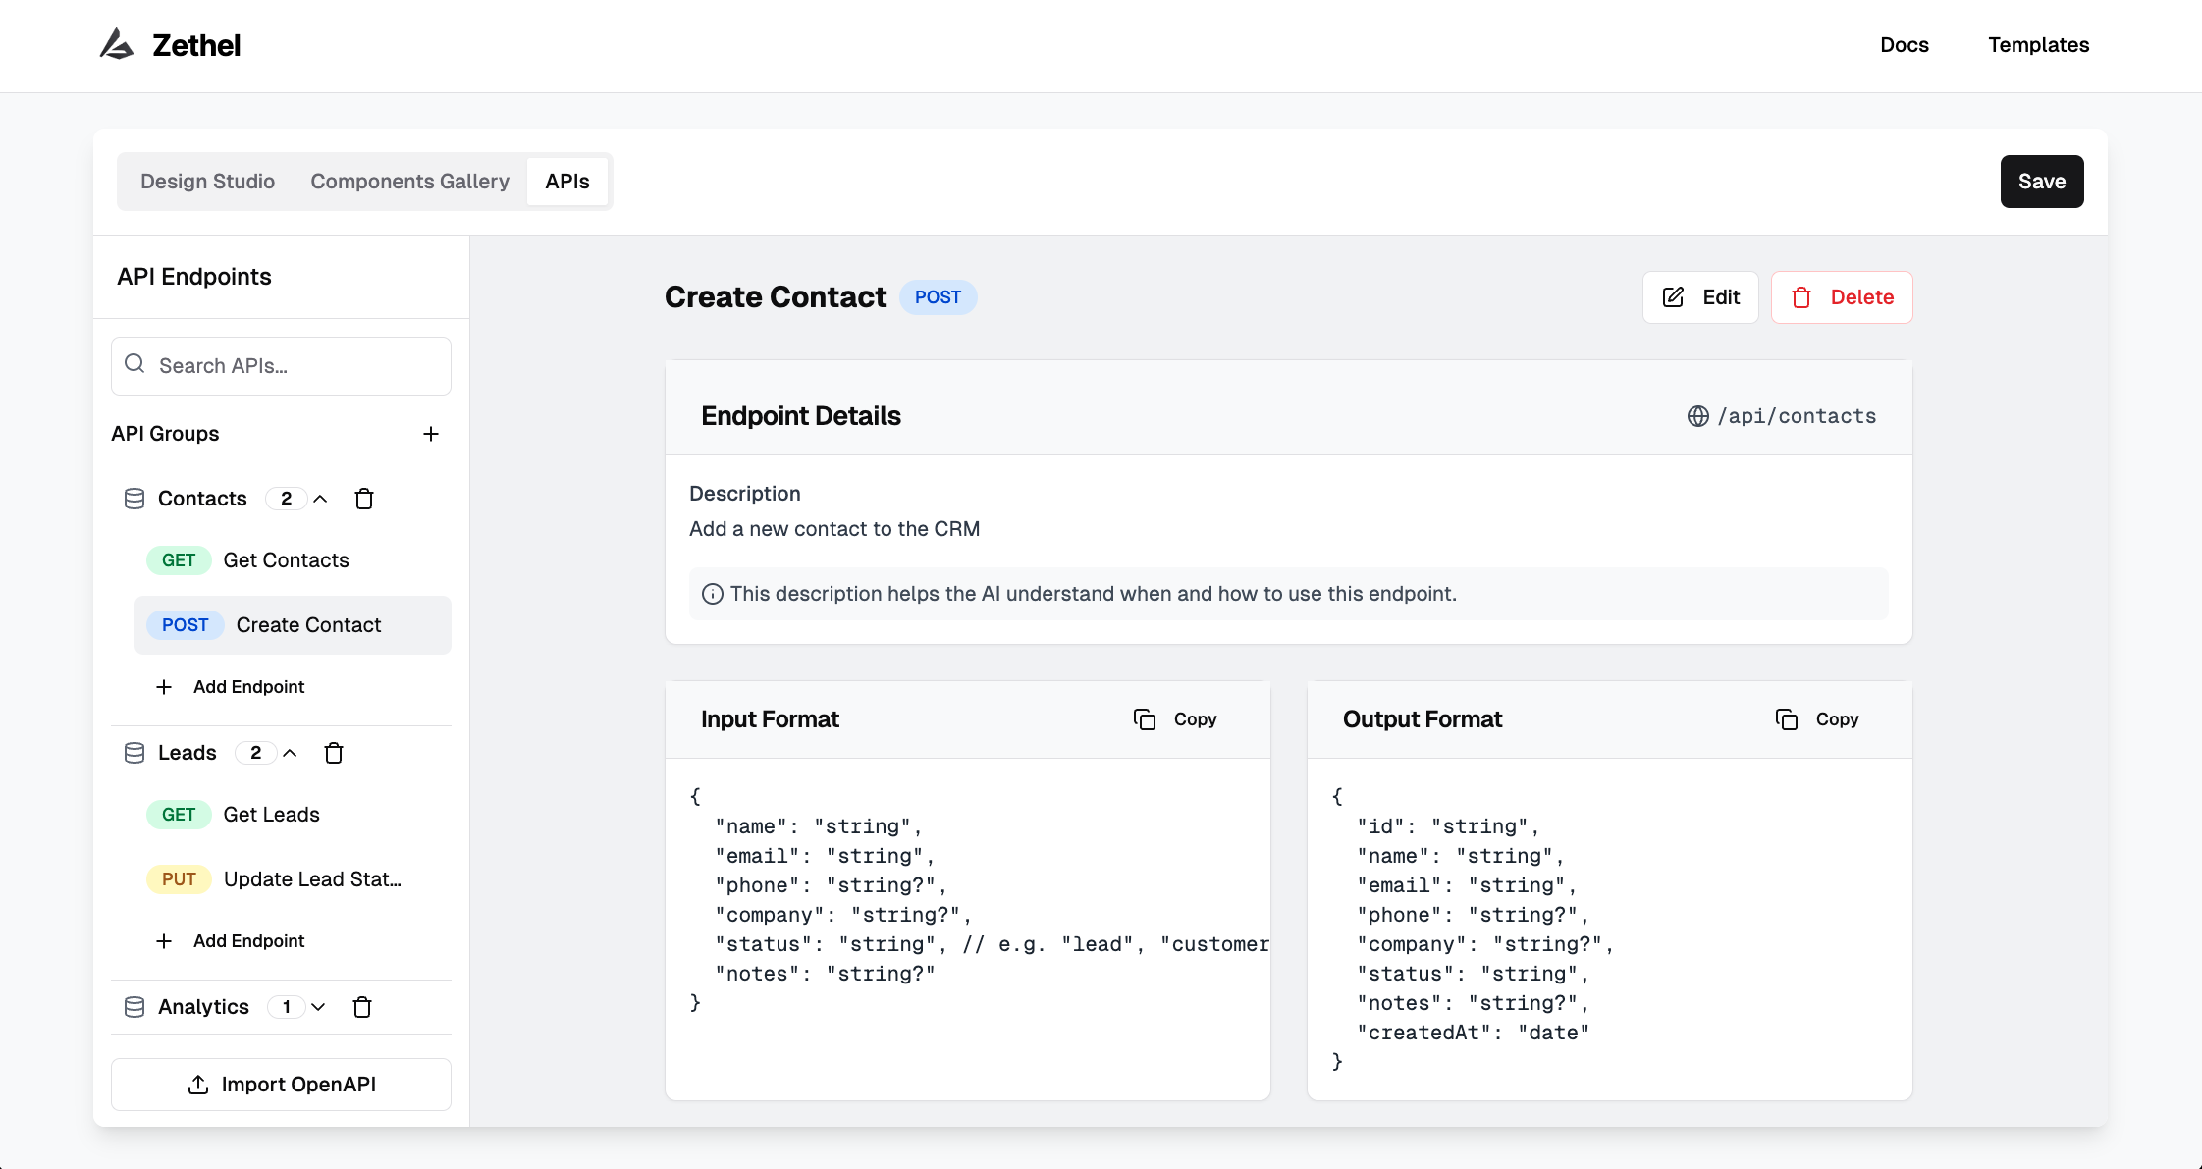
Task: Click Edit for Create Contact endpoint
Action: 1700,297
